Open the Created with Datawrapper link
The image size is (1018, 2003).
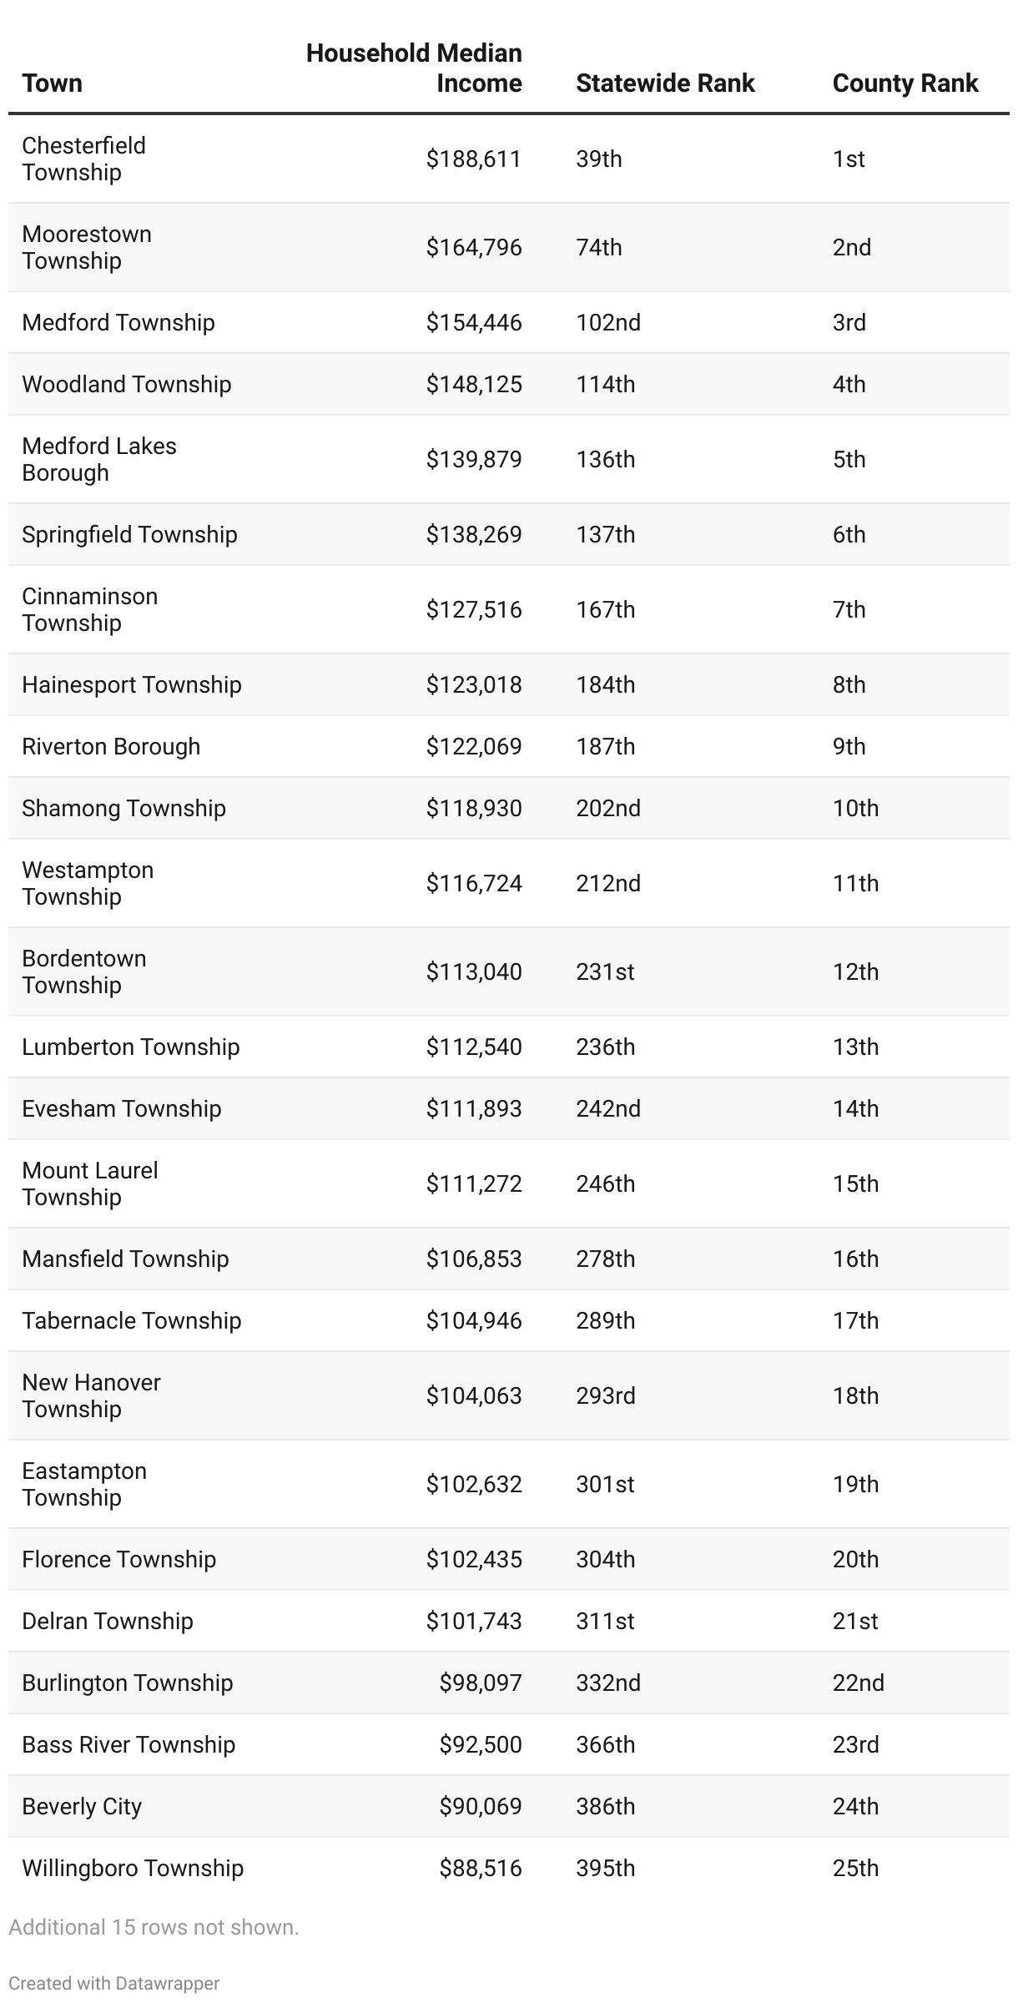[113, 1983]
